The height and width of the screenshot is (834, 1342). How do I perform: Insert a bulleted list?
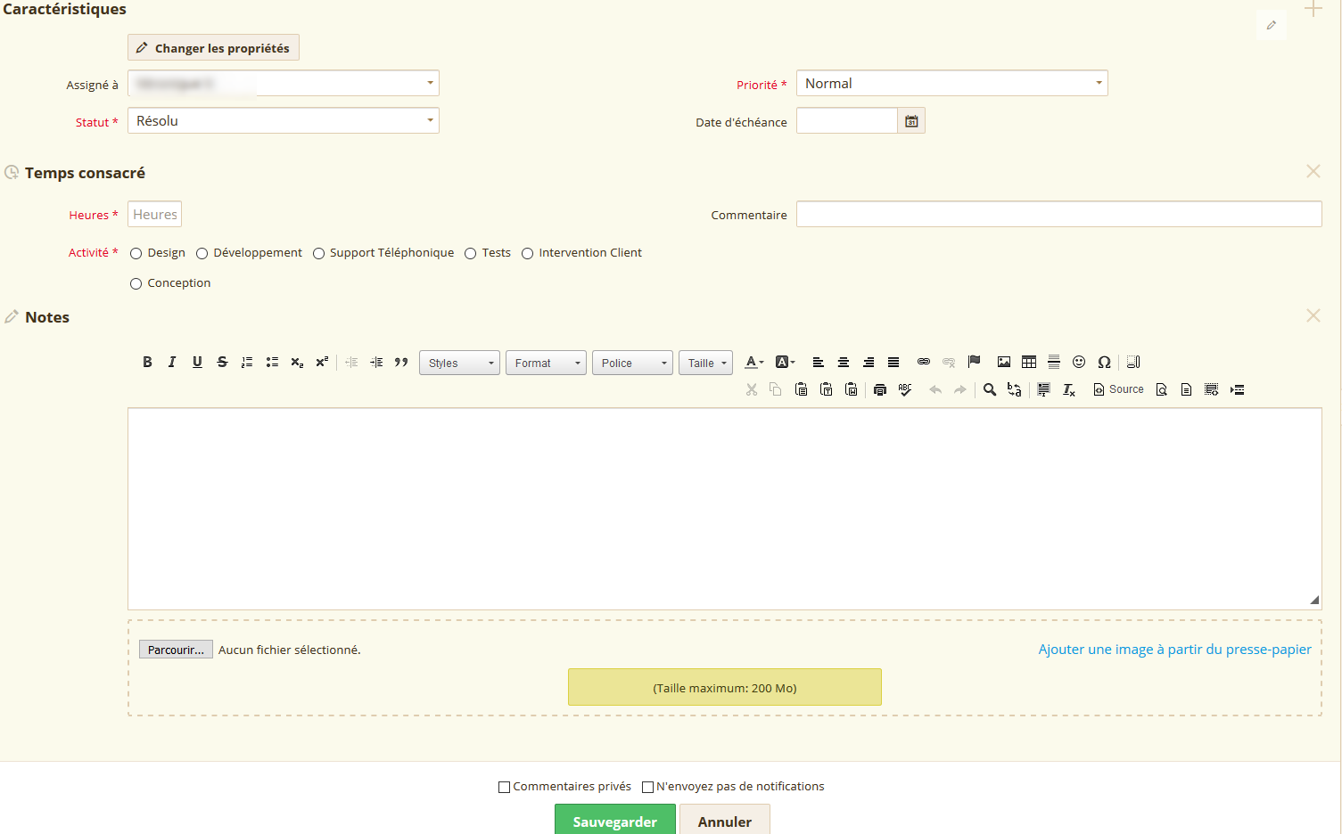coord(272,362)
